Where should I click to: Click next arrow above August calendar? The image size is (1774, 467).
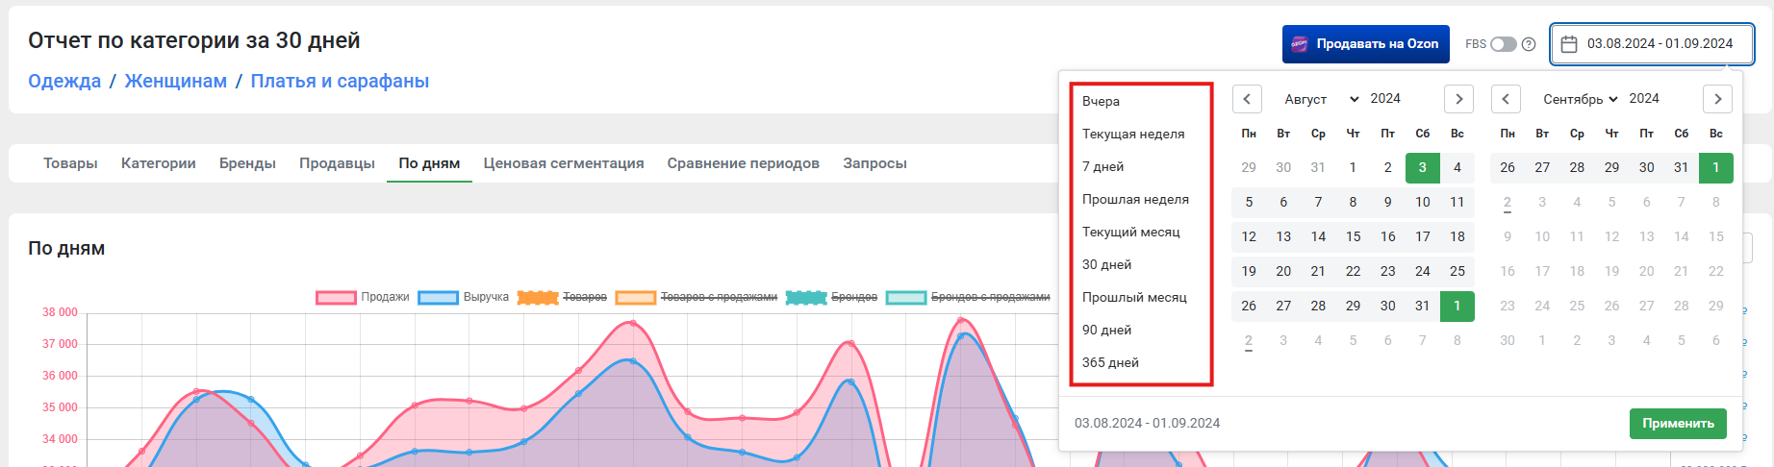[1458, 99]
